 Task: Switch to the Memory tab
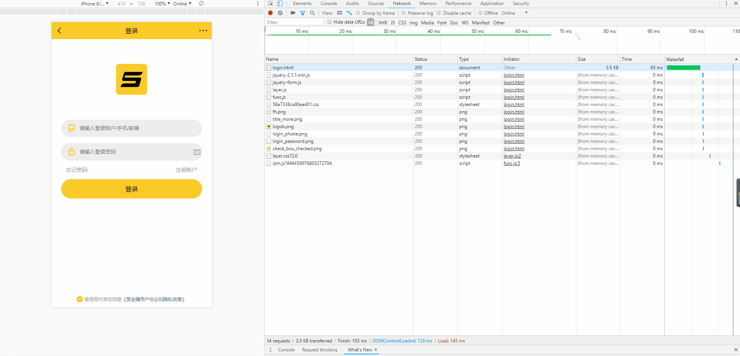click(x=428, y=3)
